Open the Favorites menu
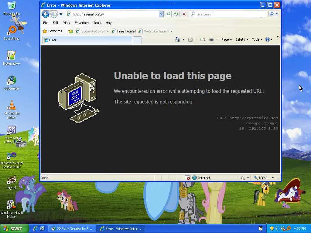 81,23
